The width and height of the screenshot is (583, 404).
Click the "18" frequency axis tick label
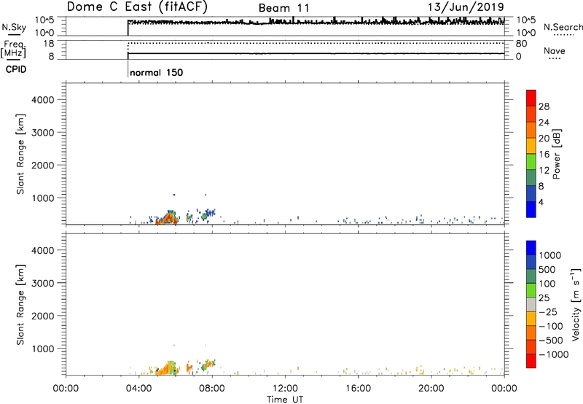point(49,44)
